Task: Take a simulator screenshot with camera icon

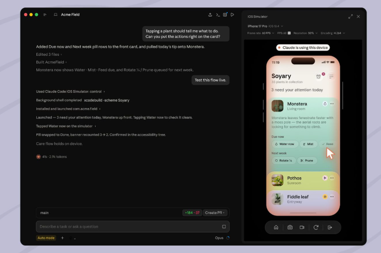Action: [x=290, y=227]
